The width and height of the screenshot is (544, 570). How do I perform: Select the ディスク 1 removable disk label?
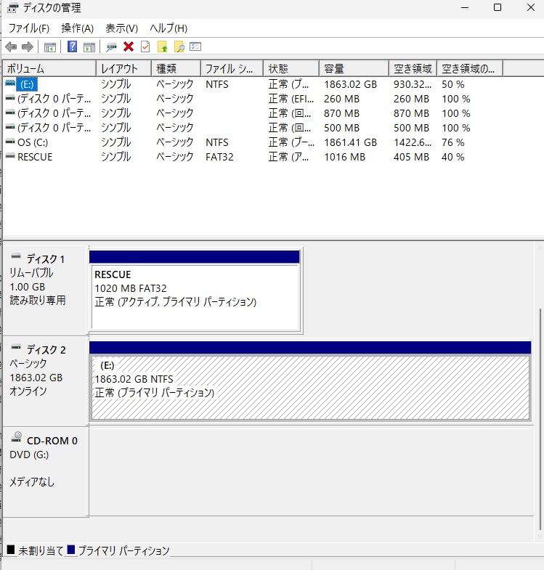(45, 291)
